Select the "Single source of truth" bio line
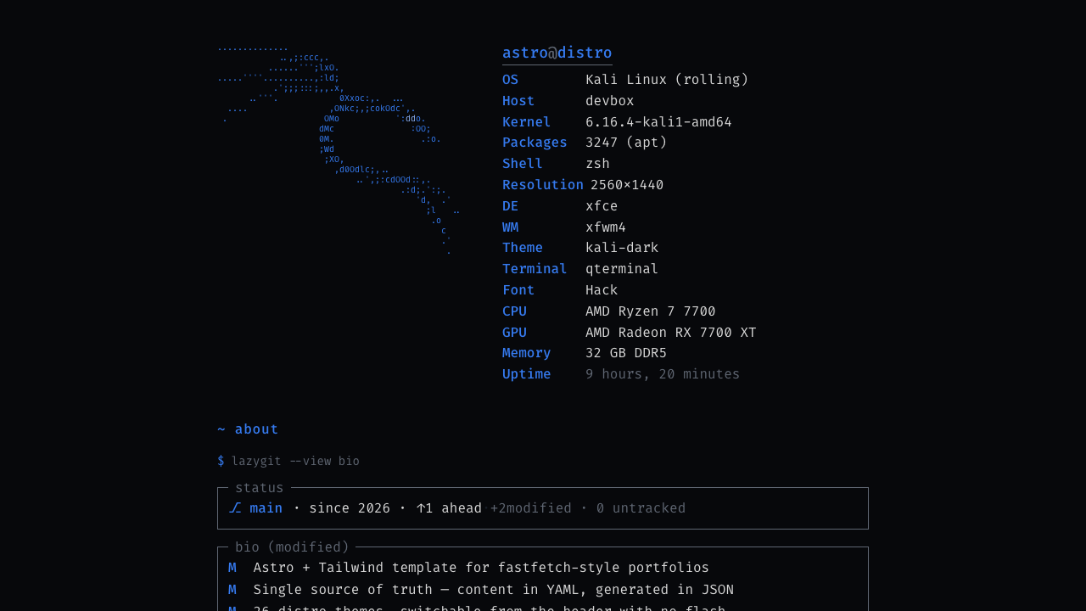Screen dimensions: 1086x611 pos(494,590)
